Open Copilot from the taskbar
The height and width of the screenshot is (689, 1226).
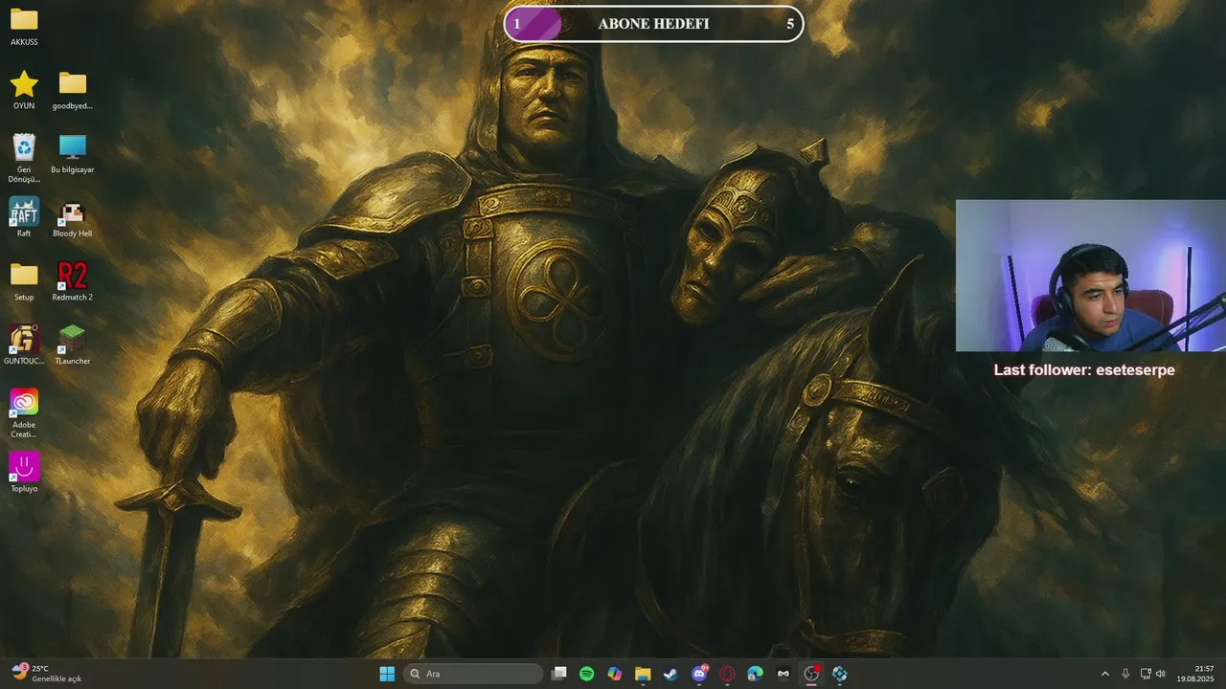[x=615, y=674]
